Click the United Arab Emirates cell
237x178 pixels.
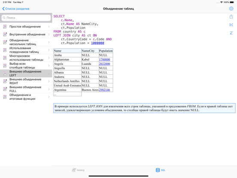[x=67, y=86]
